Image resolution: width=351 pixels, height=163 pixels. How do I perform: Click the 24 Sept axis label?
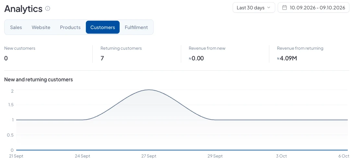tap(82, 156)
